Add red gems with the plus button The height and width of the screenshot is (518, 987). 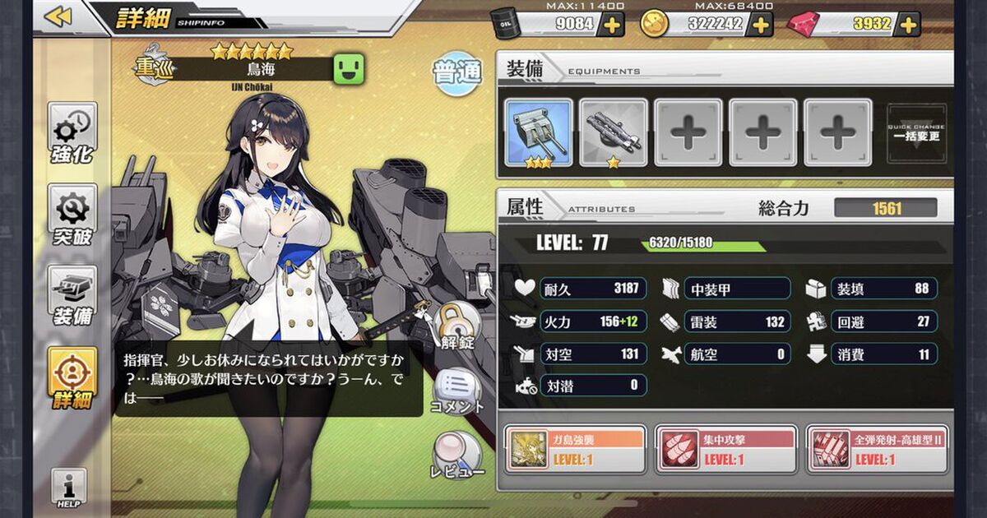point(907,24)
